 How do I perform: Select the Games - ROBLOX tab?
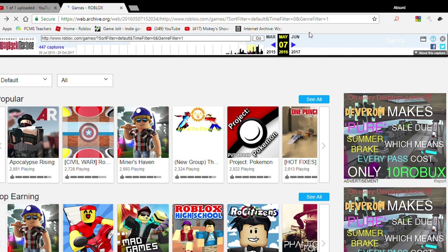(x=92, y=8)
